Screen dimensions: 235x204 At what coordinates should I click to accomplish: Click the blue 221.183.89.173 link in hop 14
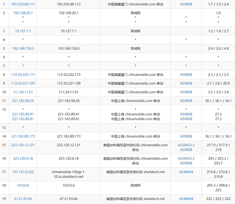click(23, 137)
